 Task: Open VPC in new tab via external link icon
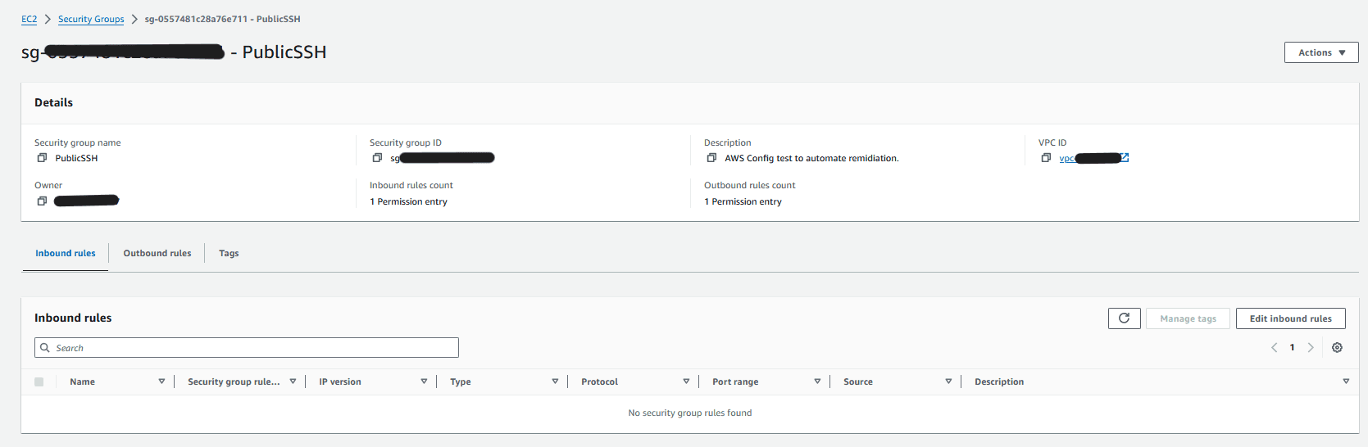1125,158
